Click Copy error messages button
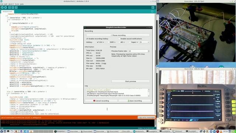236x133 pixels. [146, 117]
